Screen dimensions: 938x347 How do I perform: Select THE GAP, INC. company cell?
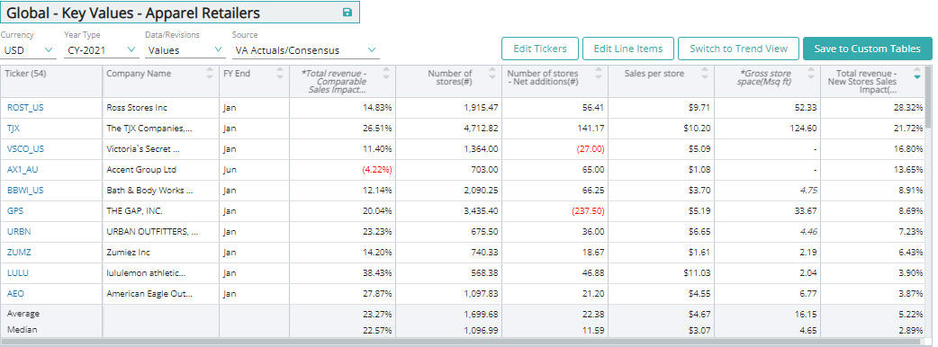pos(161,211)
